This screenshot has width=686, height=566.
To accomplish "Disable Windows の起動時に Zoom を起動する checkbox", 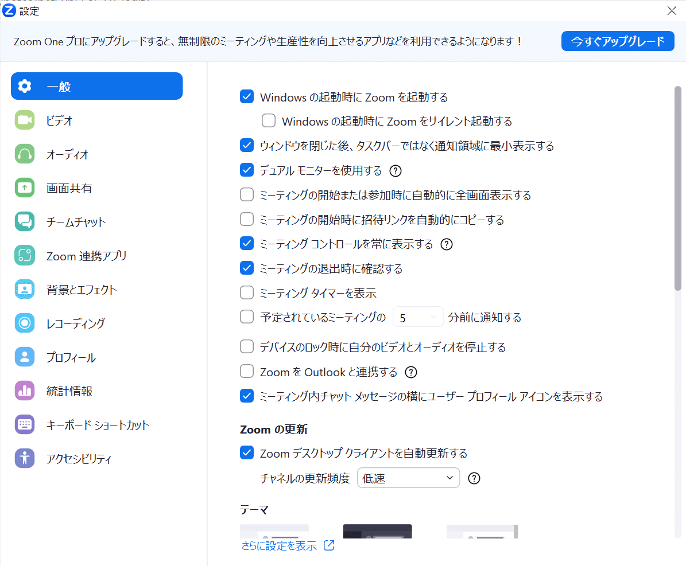I will (x=247, y=97).
